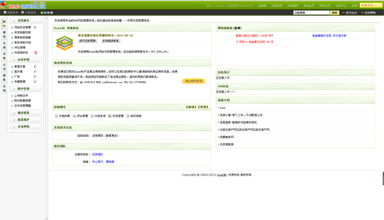Open 网站主页 in the top navigation
Viewport: 384px width, 220px height.
click(325, 6)
